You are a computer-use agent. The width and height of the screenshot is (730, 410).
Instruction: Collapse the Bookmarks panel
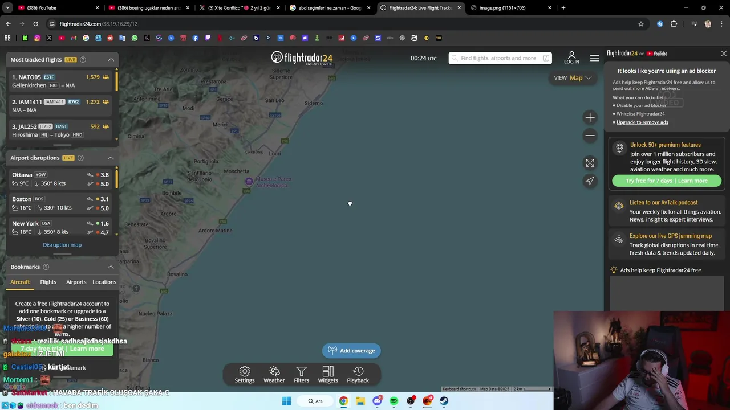click(x=111, y=267)
